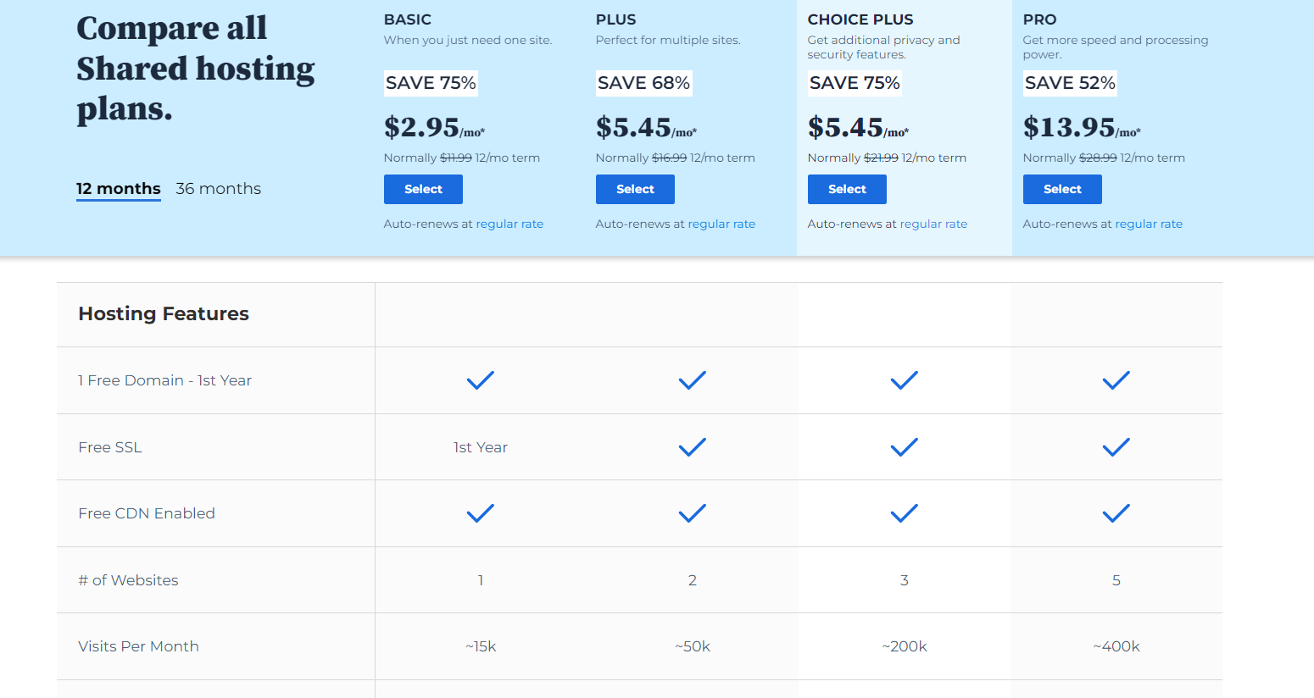Click the websites count '5' for PRO
Screen dimensions: 1314x698
(1116, 580)
